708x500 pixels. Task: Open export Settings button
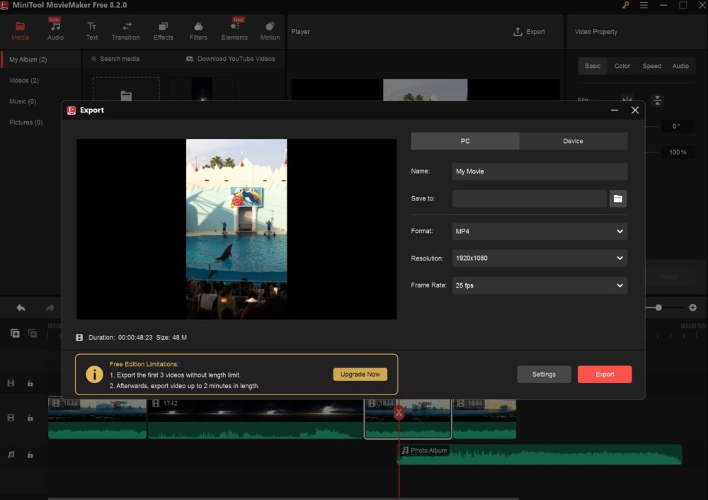click(544, 374)
